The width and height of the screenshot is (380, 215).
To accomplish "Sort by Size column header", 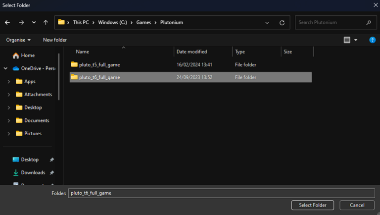I will pyautogui.click(x=287, y=52).
